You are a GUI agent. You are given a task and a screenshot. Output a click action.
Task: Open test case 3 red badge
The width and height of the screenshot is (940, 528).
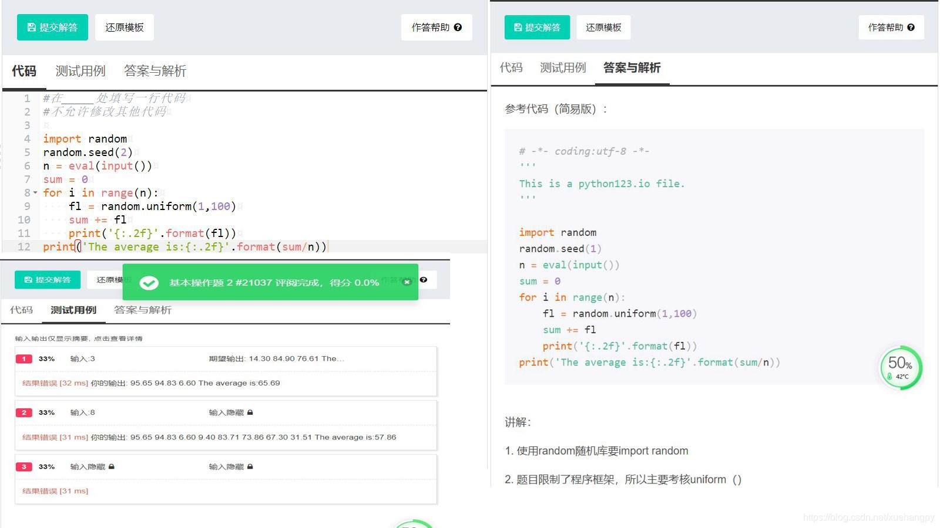tap(24, 466)
